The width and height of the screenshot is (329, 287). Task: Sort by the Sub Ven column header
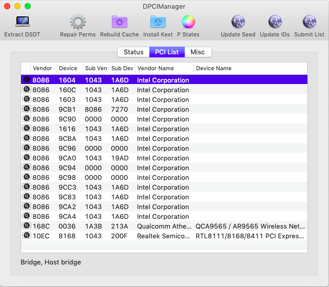click(x=96, y=68)
